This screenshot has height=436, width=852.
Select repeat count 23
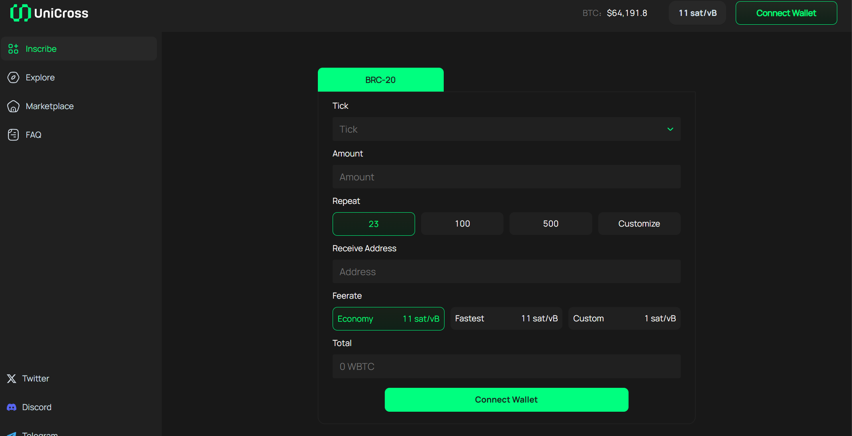click(374, 224)
